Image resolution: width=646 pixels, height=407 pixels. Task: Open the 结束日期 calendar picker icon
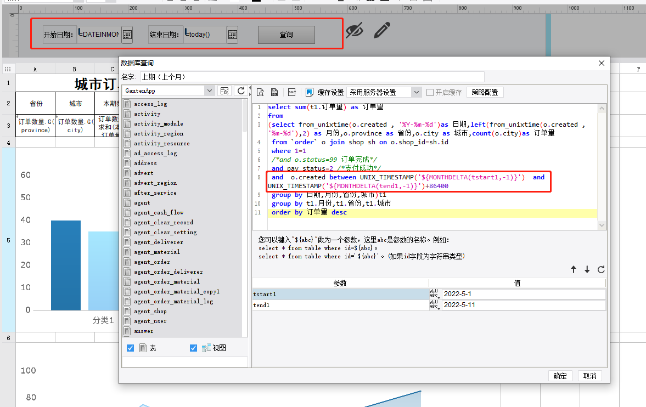point(233,35)
